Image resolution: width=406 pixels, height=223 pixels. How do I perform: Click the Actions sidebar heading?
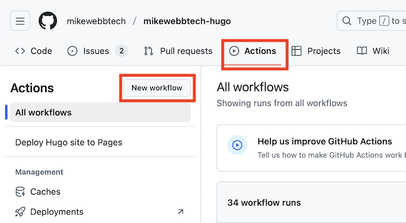click(x=32, y=88)
